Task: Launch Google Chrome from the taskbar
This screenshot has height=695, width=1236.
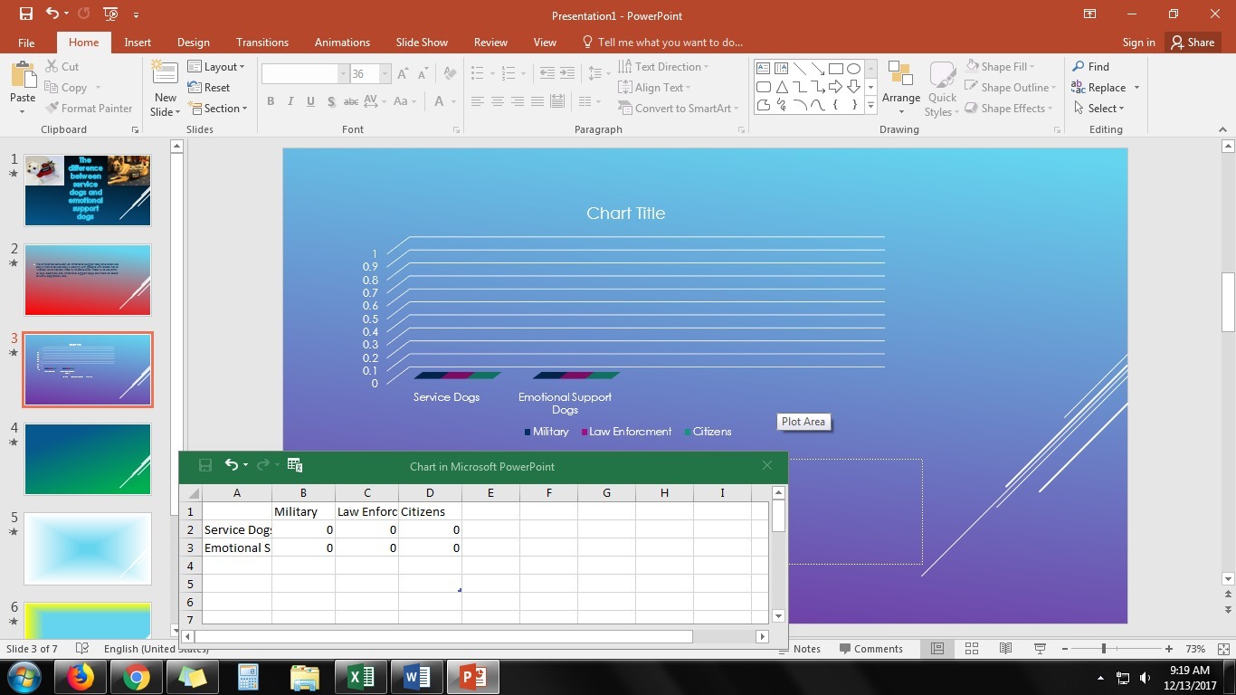Action: (x=137, y=677)
